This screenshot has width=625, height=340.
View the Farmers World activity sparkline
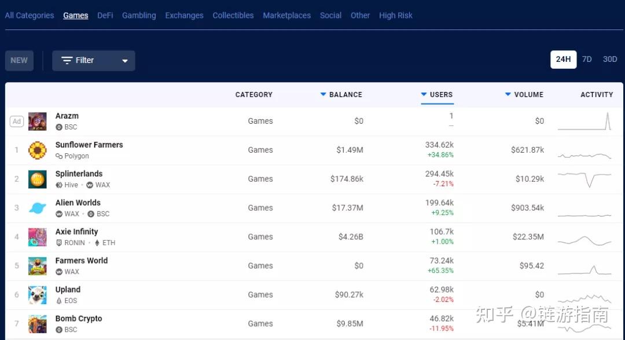click(584, 270)
